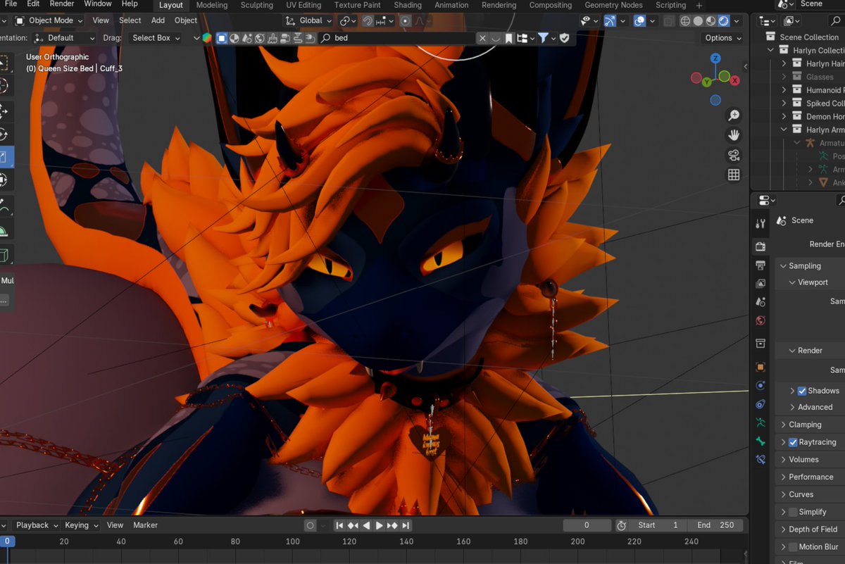The height and width of the screenshot is (564, 845).
Task: Switch to Geometry Nodes workspace tab
Action: 614,5
